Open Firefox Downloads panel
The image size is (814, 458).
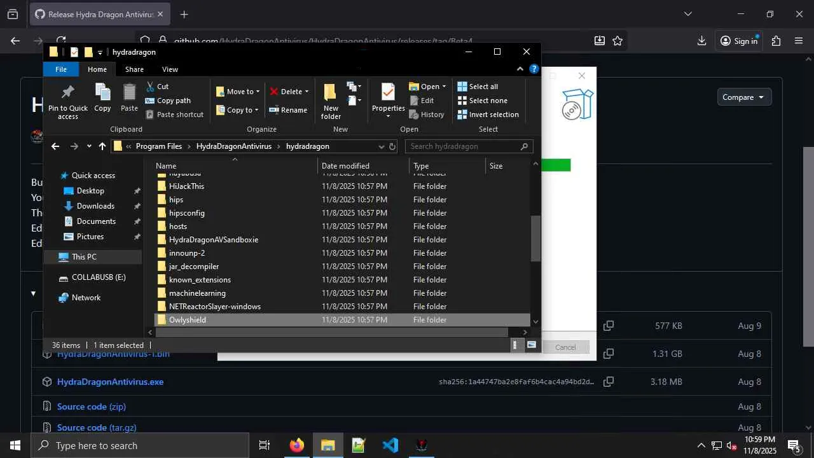pyautogui.click(x=701, y=41)
